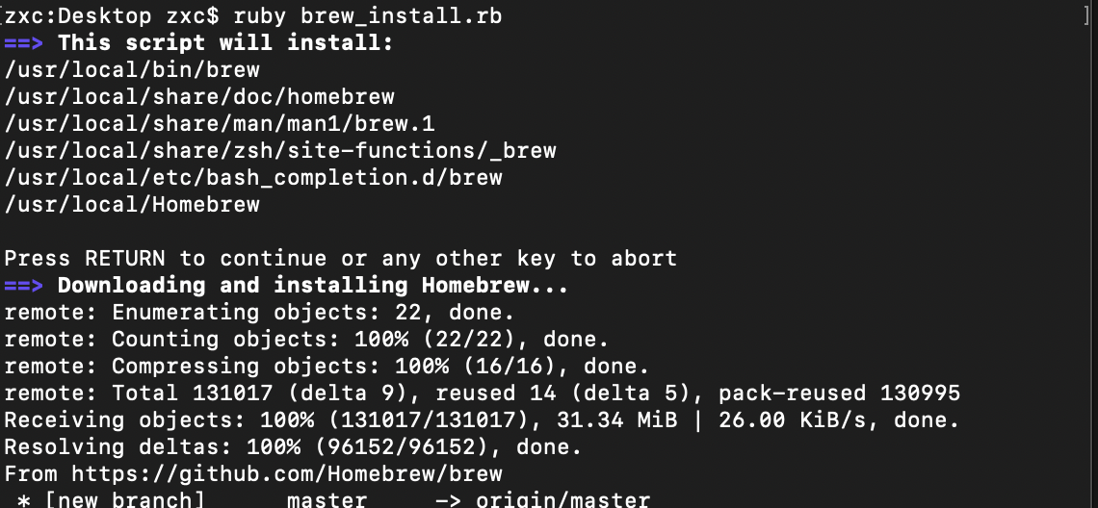The height and width of the screenshot is (508, 1098).
Task: Click the 'Enumerating objects: 22' line
Action: [260, 312]
